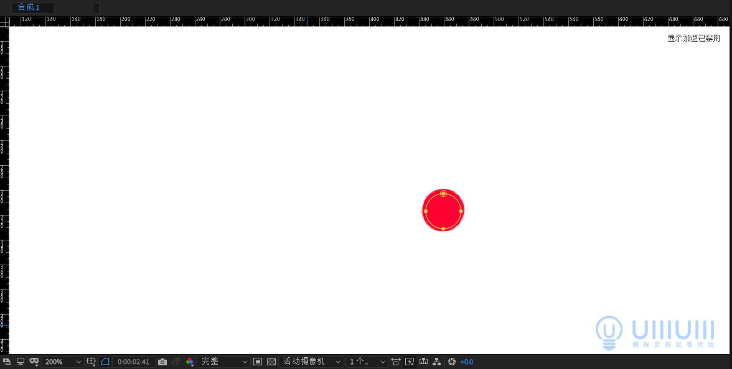Viewport: 732px width, 369px height.
Task: Open the Fast Previews lightning icon
Action: click(410, 362)
